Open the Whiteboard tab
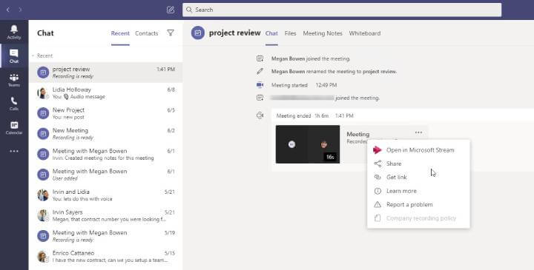 point(365,33)
